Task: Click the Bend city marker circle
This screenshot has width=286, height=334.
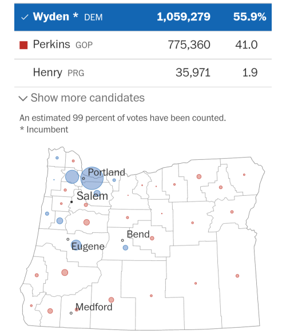Action: 122,240
